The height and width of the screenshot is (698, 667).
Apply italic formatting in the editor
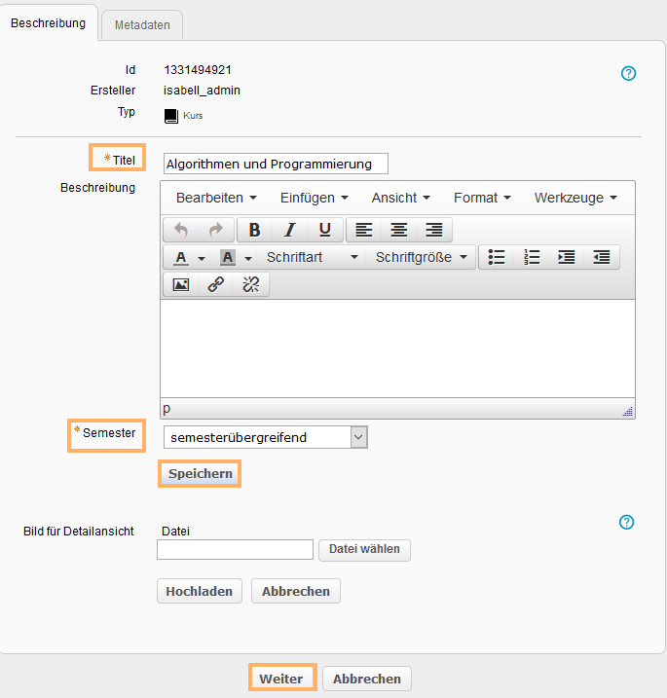(x=289, y=230)
